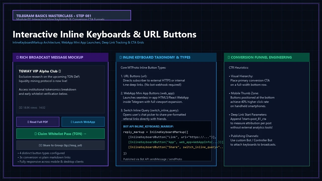Click the Telegram Basics Masterclass Step 081 banner
Screen dimensions: 322x181
(x=72, y=15)
